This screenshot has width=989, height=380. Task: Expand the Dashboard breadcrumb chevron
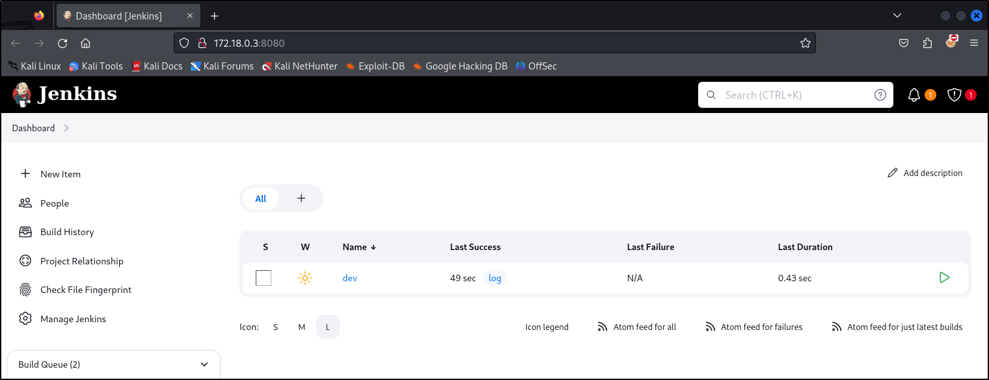pyautogui.click(x=66, y=128)
